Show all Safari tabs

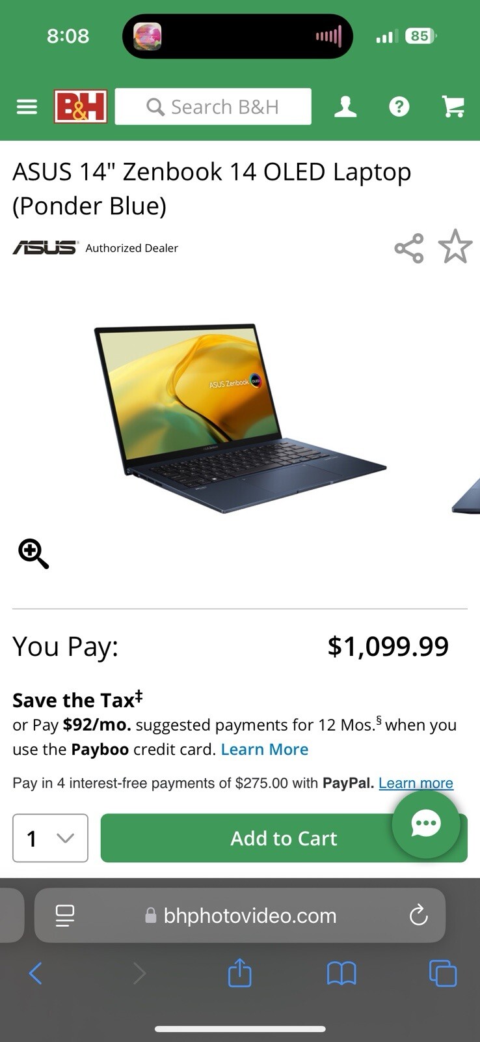(443, 974)
